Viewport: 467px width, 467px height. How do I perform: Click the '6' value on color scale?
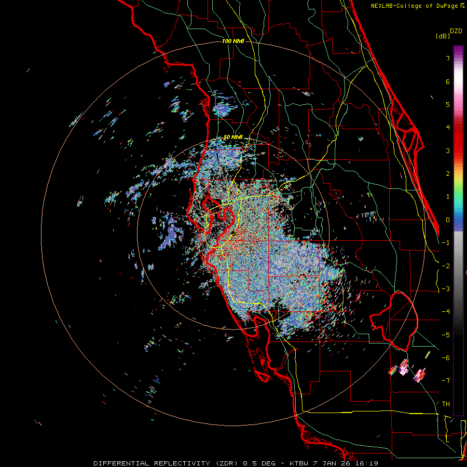448,81
